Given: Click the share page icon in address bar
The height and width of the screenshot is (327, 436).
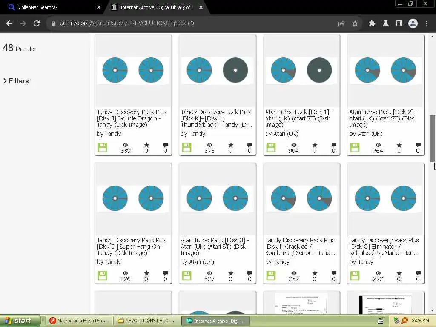Looking at the screenshot, I should click(x=341, y=24).
